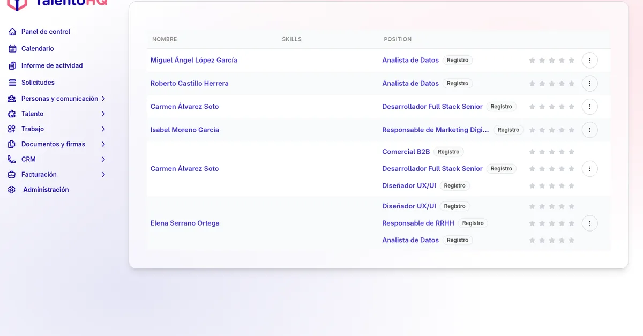Open the Solicitudes section
643x336 pixels.
38,83
